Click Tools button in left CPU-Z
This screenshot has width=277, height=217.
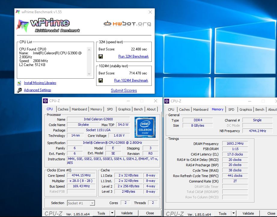101,213
